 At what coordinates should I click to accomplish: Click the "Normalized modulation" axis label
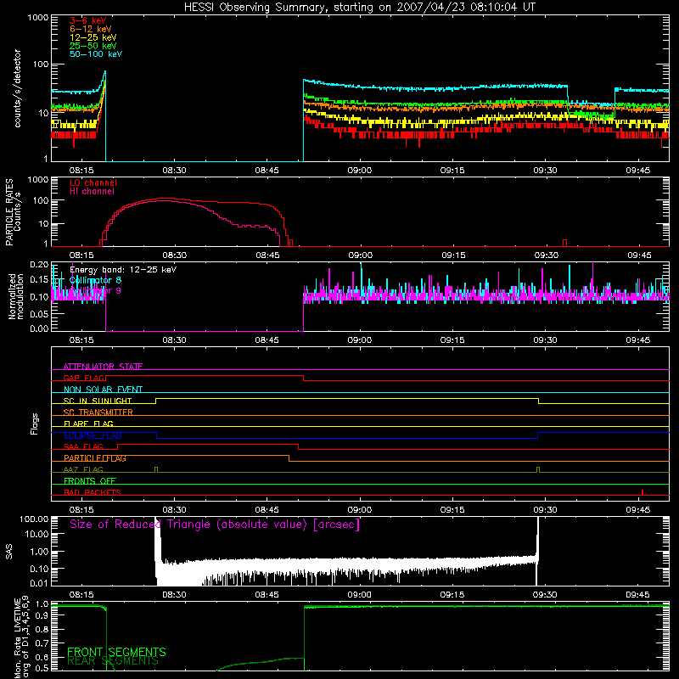[x=16, y=296]
